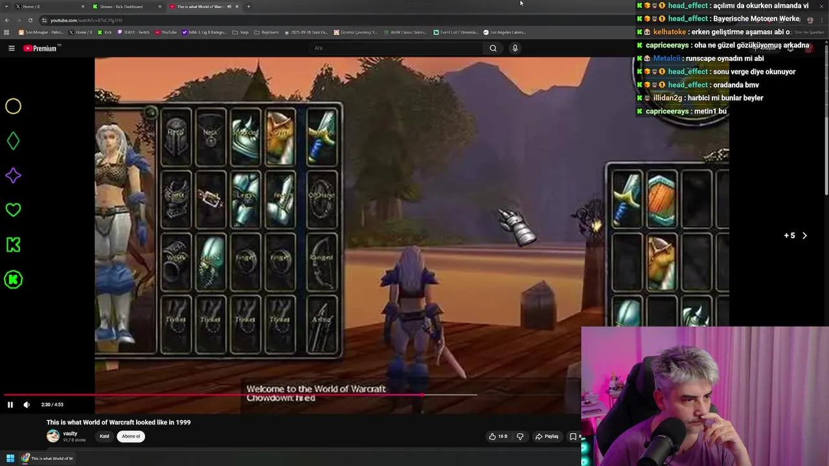The height and width of the screenshot is (466, 829).
Task: Open the Kick bookmark
Action: coord(105,32)
